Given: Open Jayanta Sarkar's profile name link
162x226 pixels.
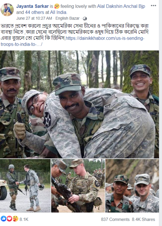Looking at the screenshot, I should point(33,6).
